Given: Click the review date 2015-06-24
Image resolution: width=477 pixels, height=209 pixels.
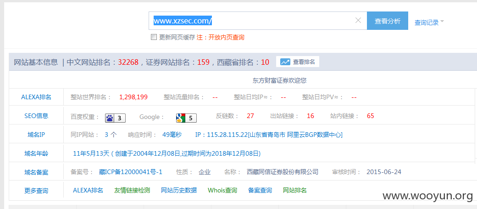Looking at the screenshot, I should pyautogui.click(x=384, y=172).
